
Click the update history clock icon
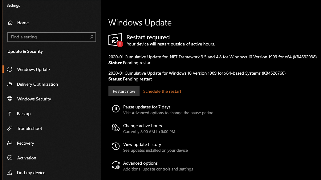pos(116,146)
